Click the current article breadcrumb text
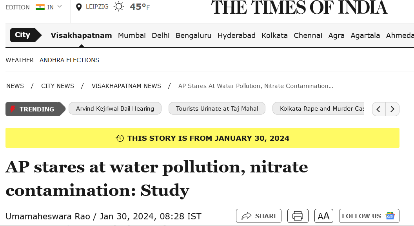This screenshot has width=414, height=226. click(x=256, y=86)
